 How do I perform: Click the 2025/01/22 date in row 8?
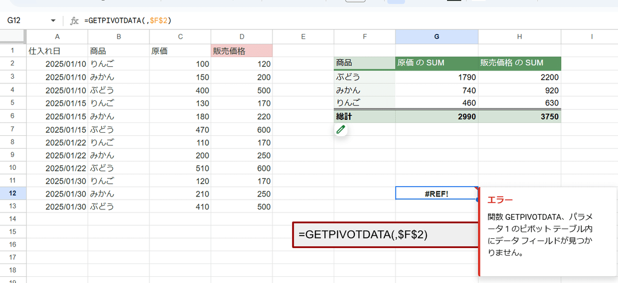57,142
